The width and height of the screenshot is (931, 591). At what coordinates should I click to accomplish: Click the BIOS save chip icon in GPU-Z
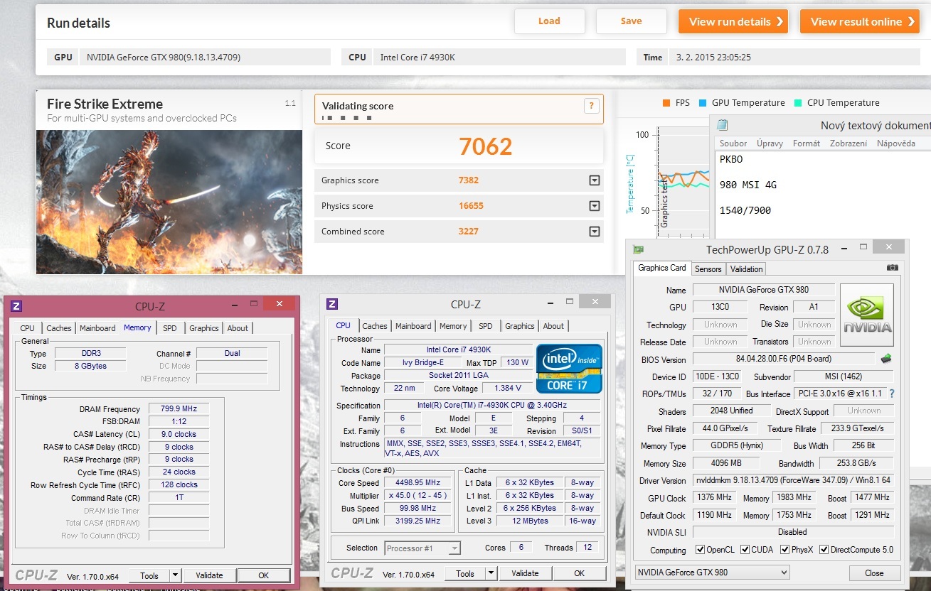tap(886, 359)
